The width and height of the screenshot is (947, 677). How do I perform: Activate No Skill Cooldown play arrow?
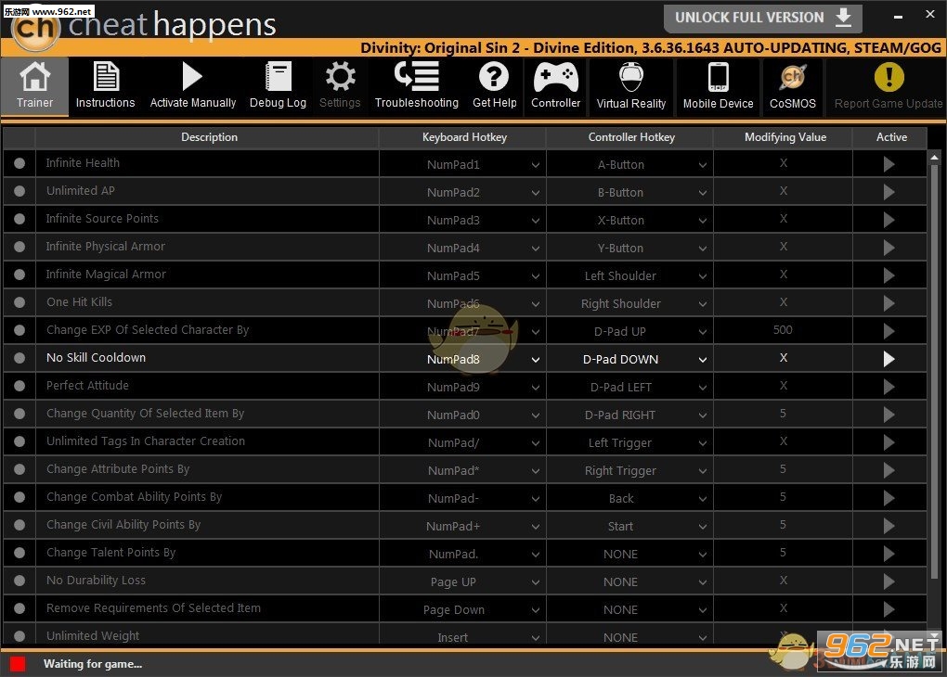click(x=889, y=358)
